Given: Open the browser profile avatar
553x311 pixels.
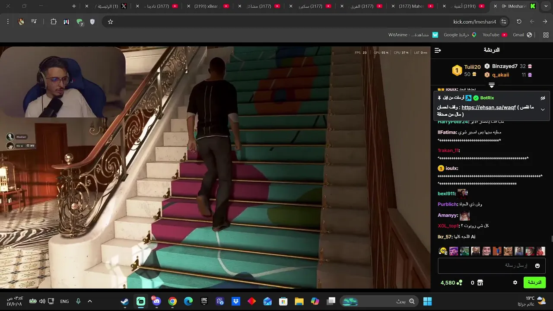Looking at the screenshot, I should click(x=21, y=22).
